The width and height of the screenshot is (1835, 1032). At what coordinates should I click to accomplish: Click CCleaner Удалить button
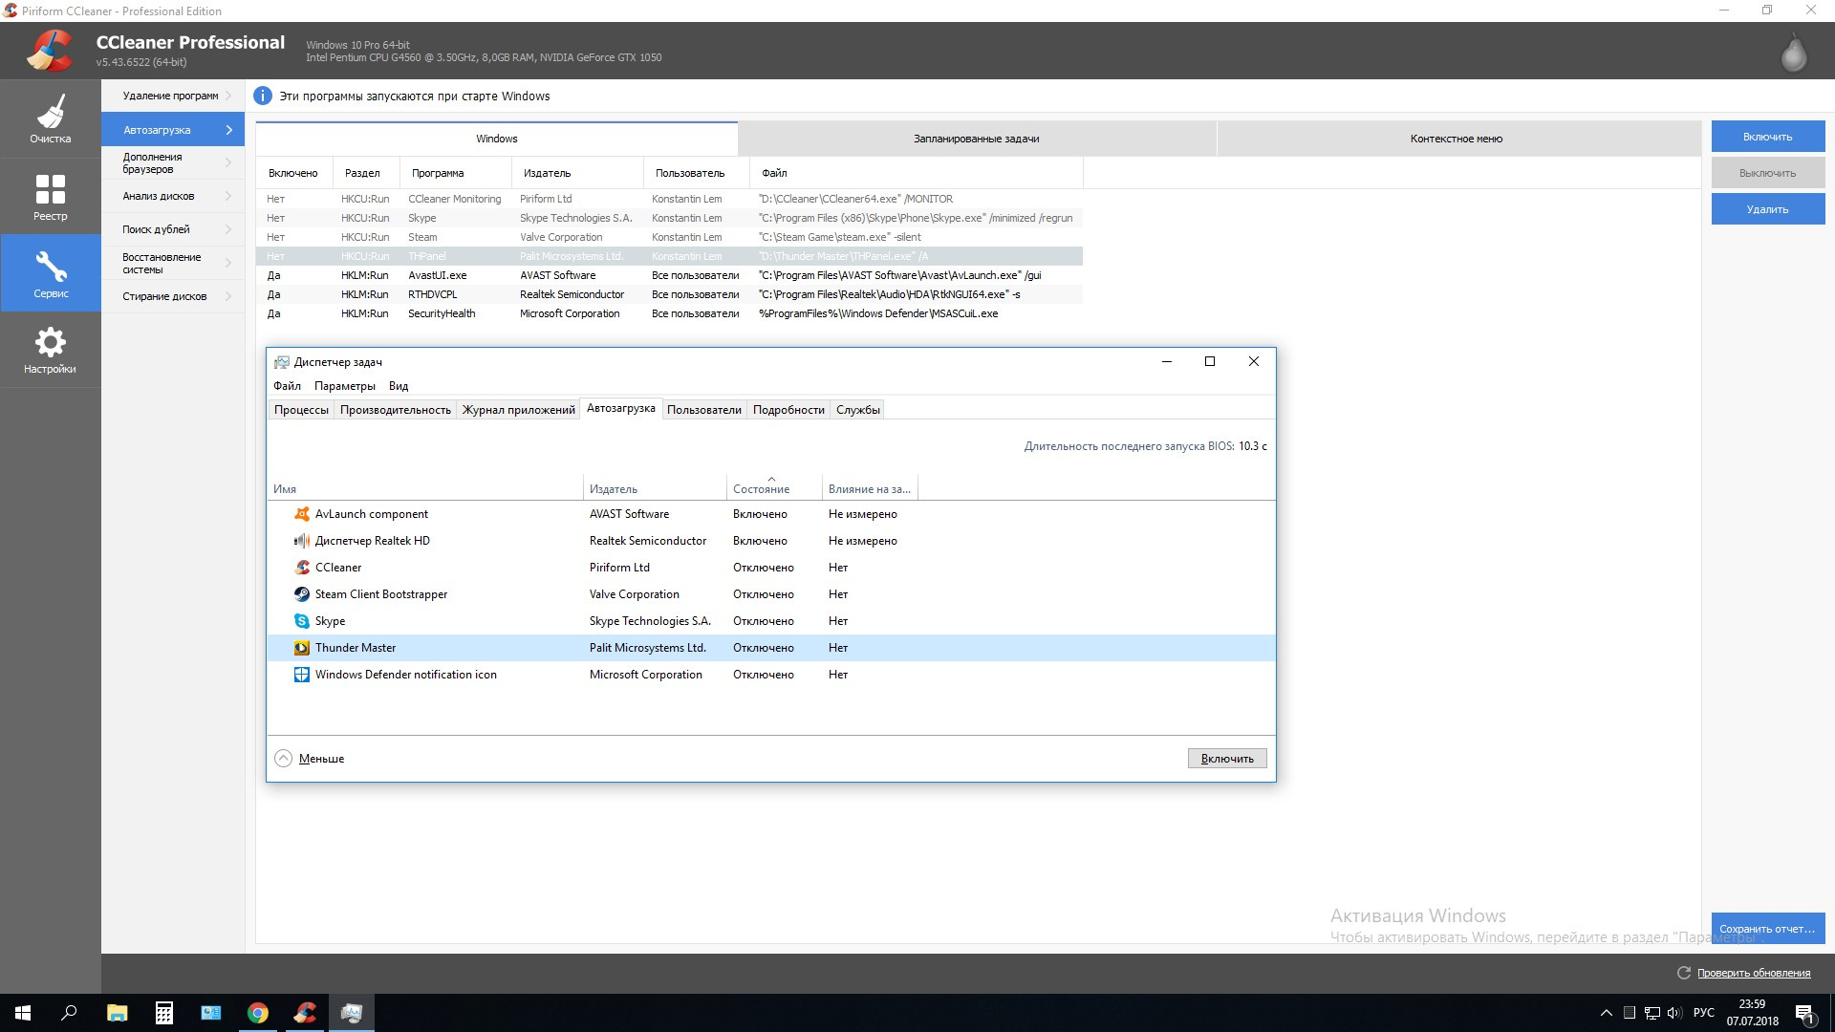1768,209
